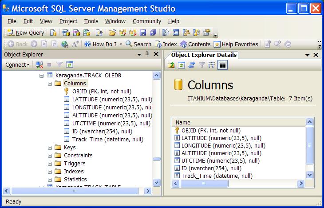The height and width of the screenshot is (208, 324).
Task: Click the Summary page icon
Action: (176, 33)
